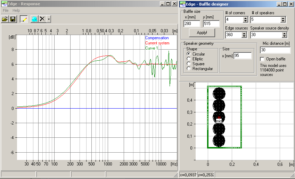295x179 pixels.
Task: Click the speaker Size x [mm] field
Action: 243,56
